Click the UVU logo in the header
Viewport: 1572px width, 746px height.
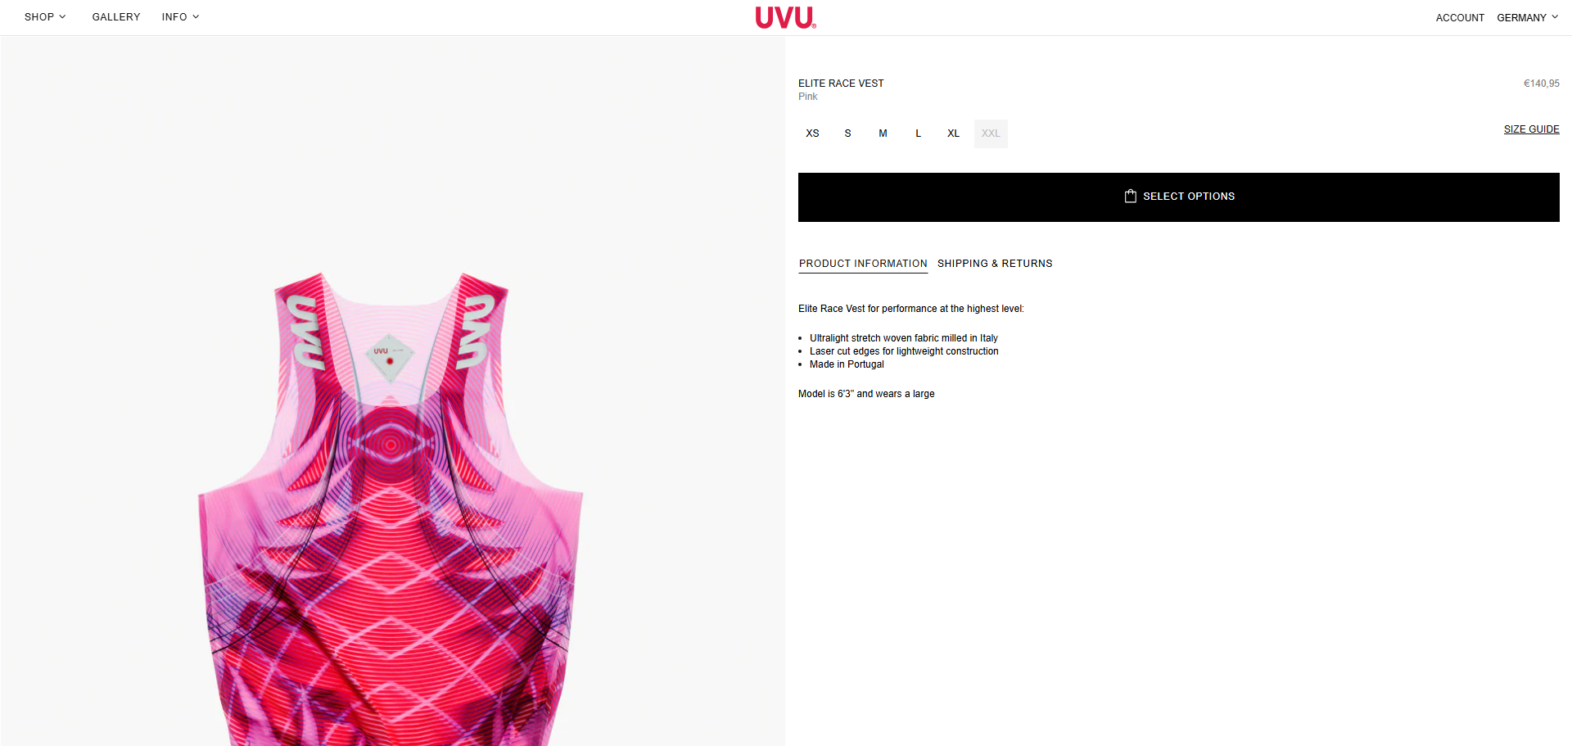(785, 17)
